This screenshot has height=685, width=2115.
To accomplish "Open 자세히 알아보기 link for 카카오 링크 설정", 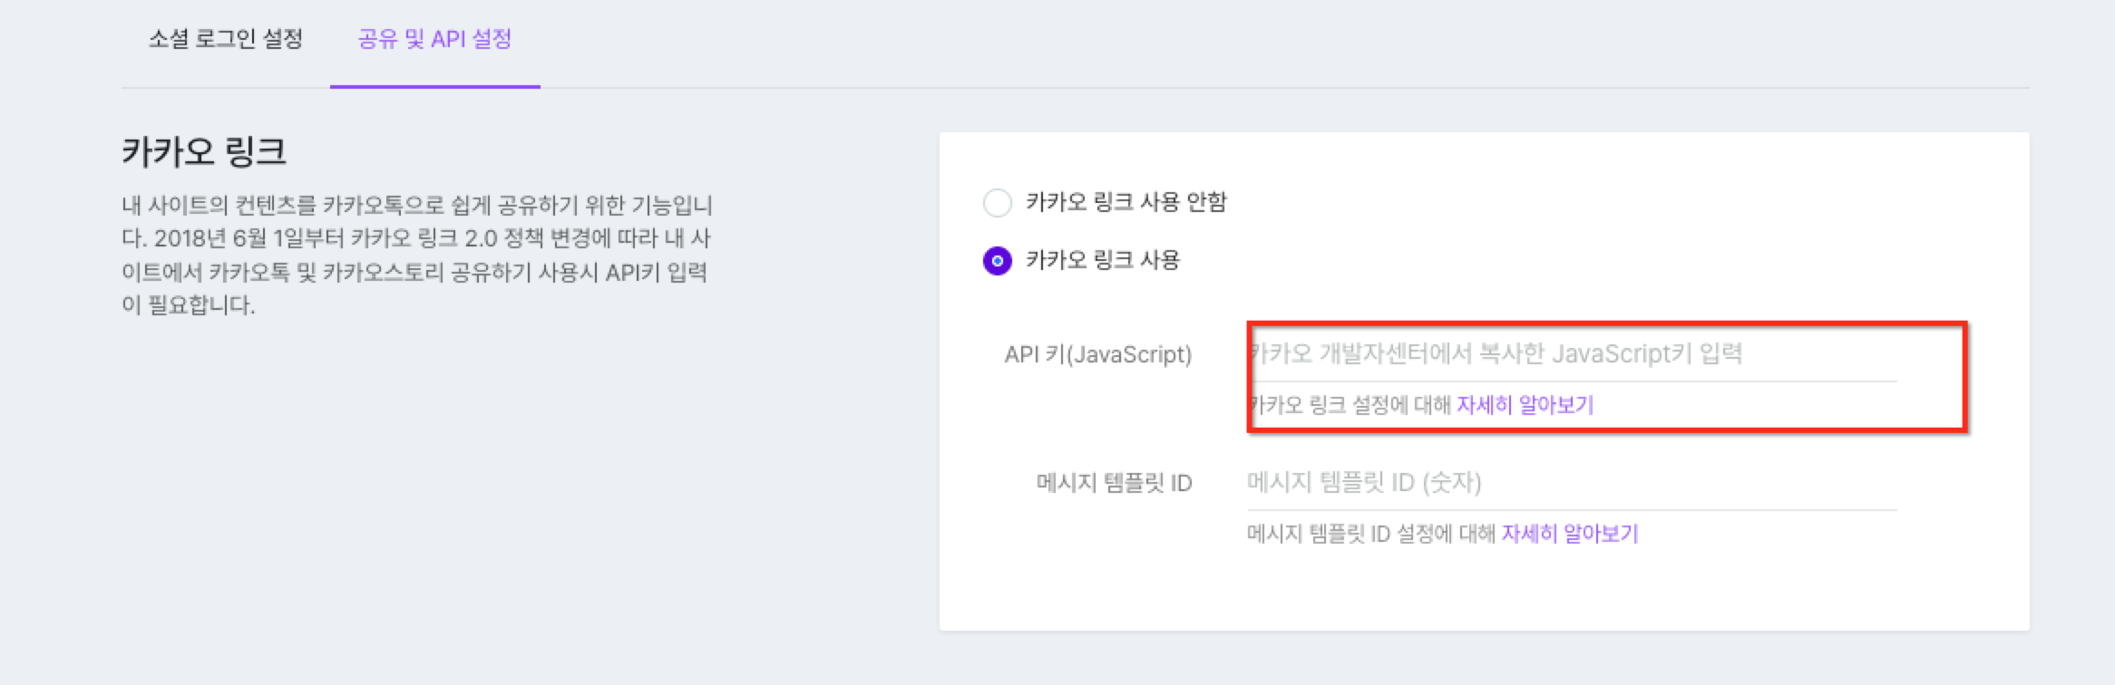I will click(x=1525, y=404).
